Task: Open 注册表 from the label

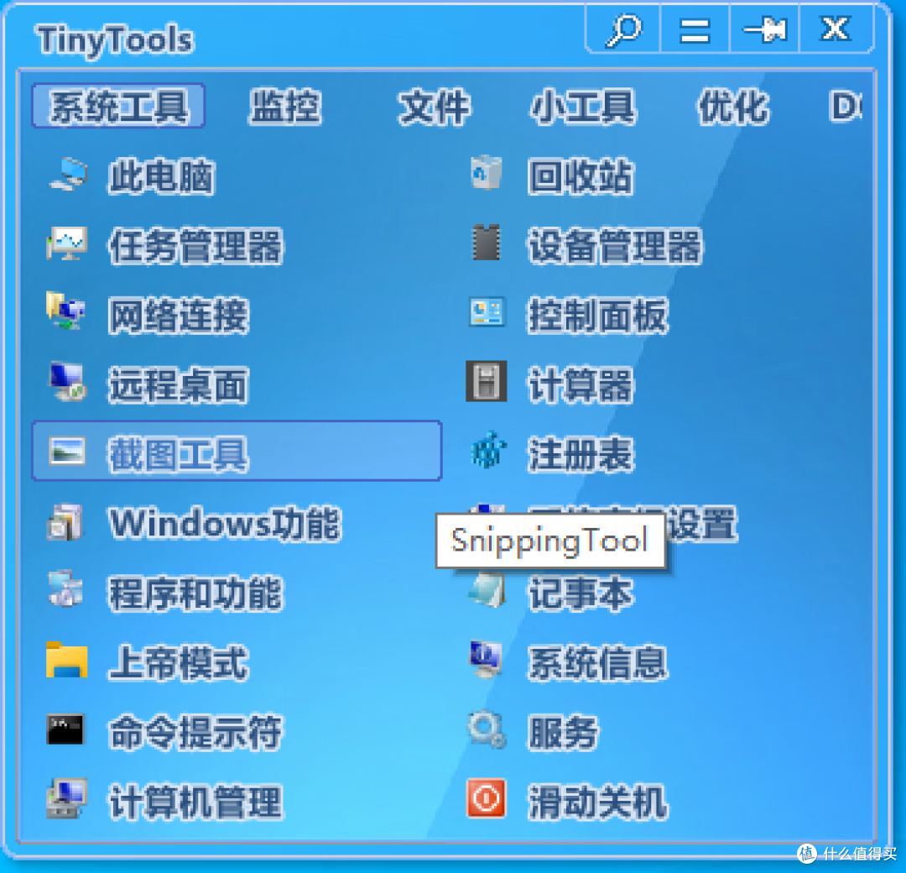Action: (581, 454)
